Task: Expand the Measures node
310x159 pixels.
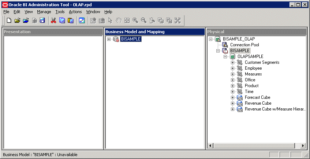Action: click(x=232, y=74)
